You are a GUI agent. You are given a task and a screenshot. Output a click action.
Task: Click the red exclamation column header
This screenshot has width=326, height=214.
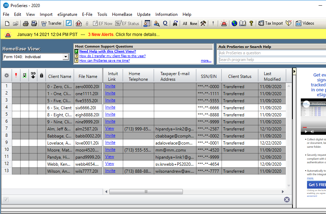pyautogui.click(x=16, y=75)
